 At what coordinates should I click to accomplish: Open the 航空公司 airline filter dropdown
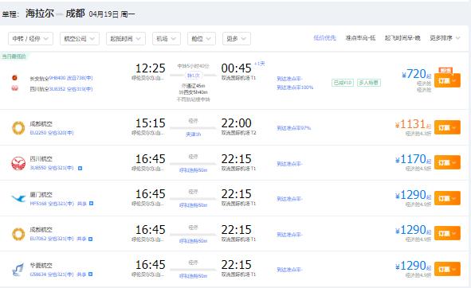pos(80,39)
